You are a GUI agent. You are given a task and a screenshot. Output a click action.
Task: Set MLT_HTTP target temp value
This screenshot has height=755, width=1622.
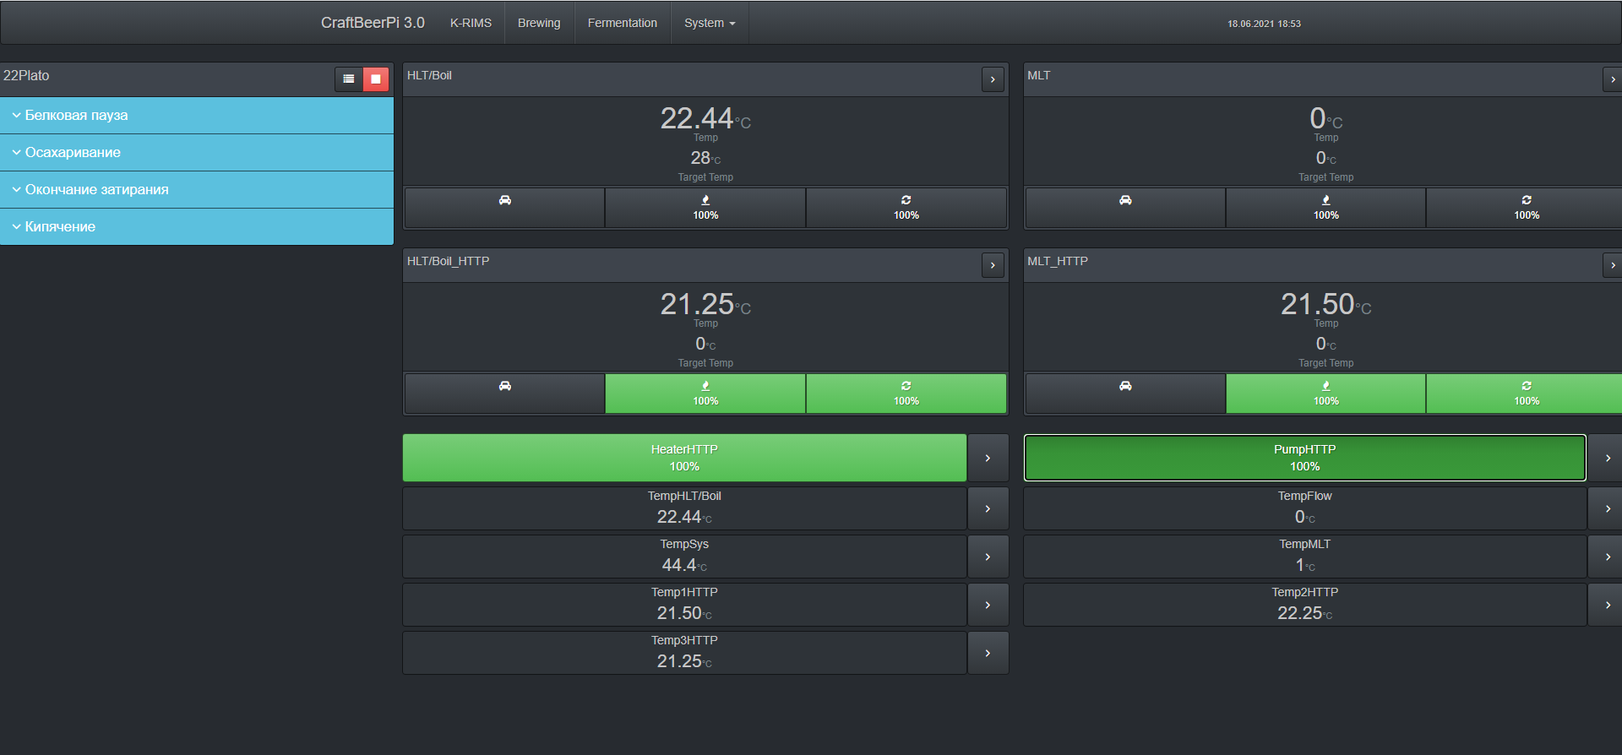pyautogui.click(x=1325, y=344)
